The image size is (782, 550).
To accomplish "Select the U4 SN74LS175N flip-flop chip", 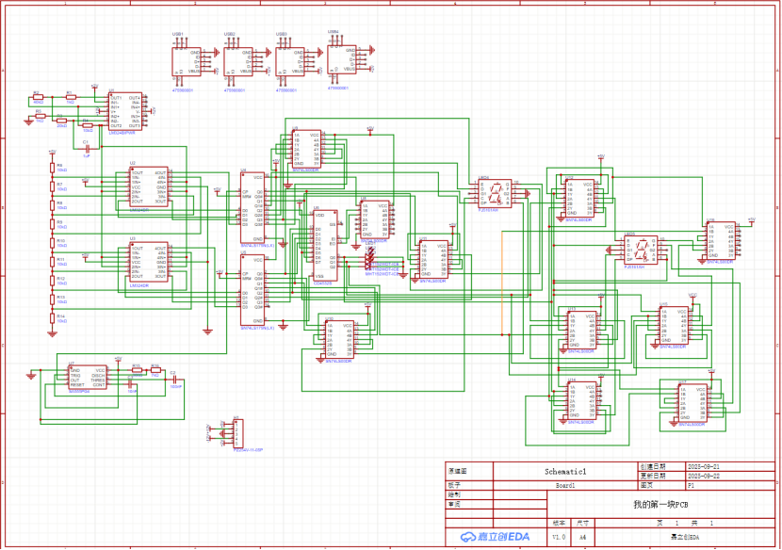I will point(253,208).
